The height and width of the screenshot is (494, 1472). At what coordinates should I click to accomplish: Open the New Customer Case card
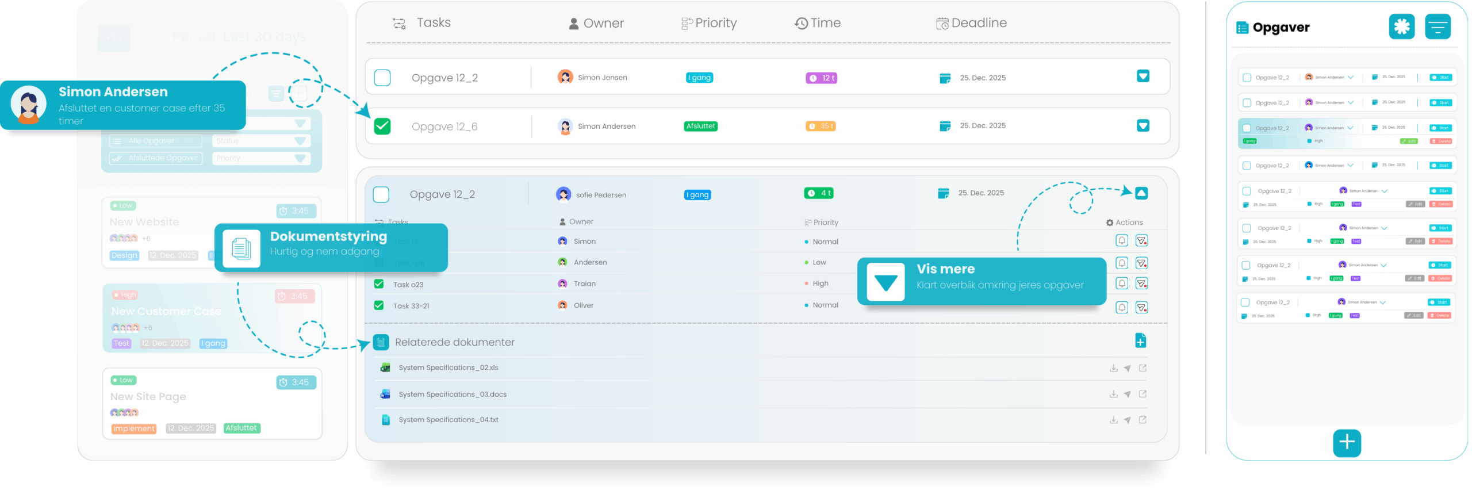[212, 317]
